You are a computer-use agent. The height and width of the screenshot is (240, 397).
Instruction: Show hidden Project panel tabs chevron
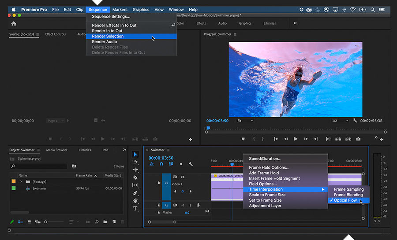point(124,150)
